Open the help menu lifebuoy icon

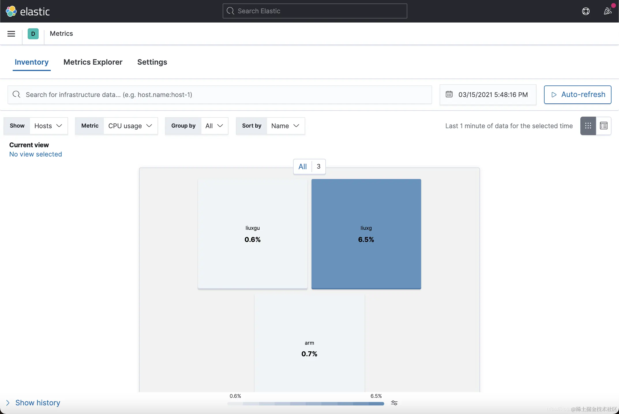(x=586, y=11)
